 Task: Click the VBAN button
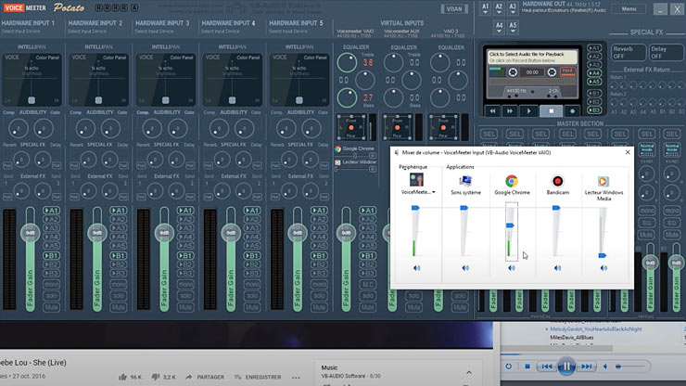pos(453,8)
